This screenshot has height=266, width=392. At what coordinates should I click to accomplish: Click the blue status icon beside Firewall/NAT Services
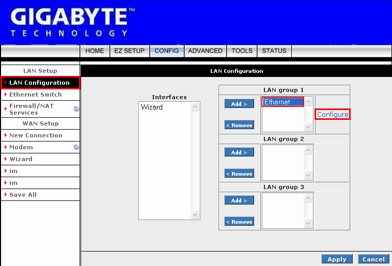click(76, 109)
